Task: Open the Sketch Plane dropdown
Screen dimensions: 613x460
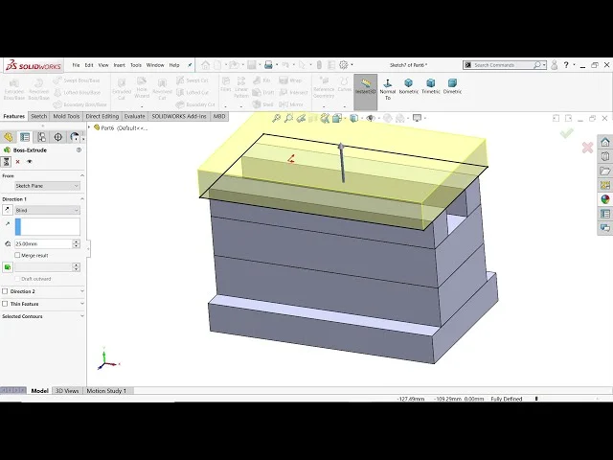Action: [x=47, y=186]
